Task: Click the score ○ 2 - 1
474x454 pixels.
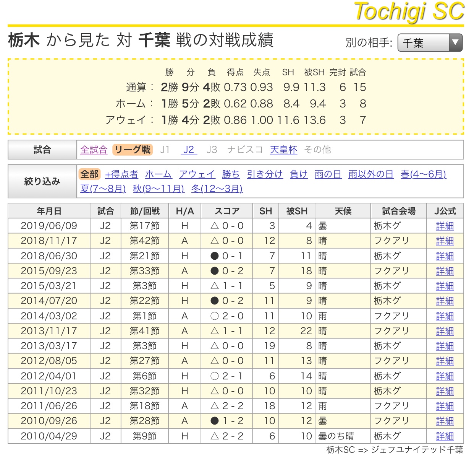Action: pos(227,376)
